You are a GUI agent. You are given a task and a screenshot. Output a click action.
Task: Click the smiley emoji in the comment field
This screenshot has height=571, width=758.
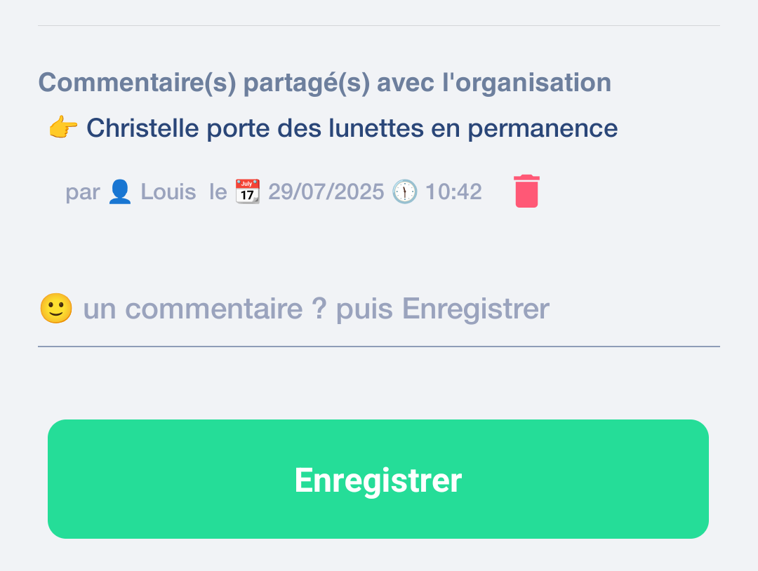point(56,309)
